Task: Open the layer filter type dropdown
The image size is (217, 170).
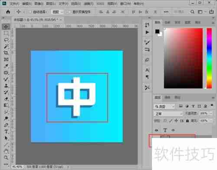Action: click(164, 106)
